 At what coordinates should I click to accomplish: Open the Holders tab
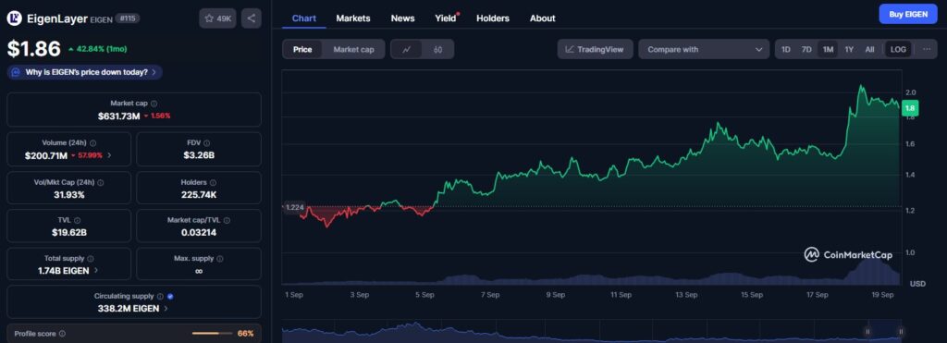(493, 18)
